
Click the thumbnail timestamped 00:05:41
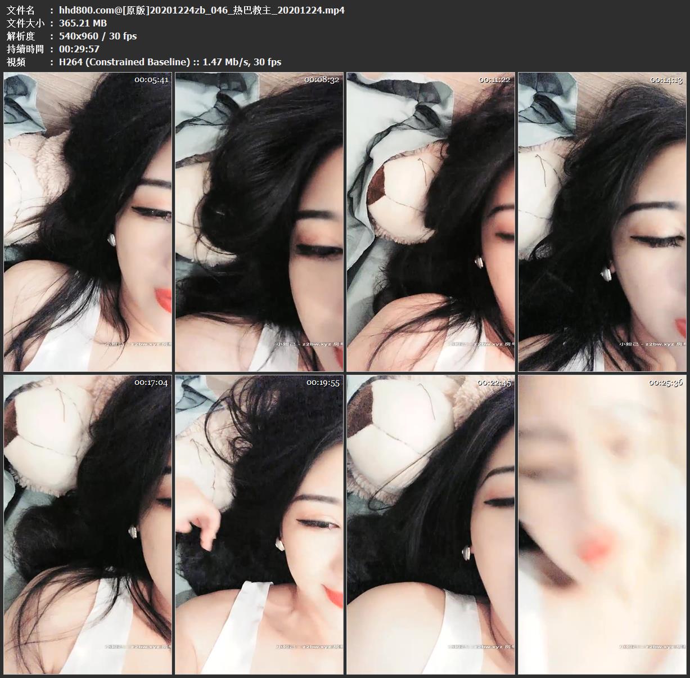coord(88,222)
